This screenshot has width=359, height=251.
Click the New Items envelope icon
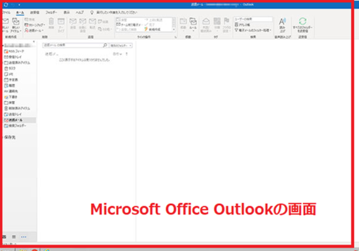click(x=16, y=22)
